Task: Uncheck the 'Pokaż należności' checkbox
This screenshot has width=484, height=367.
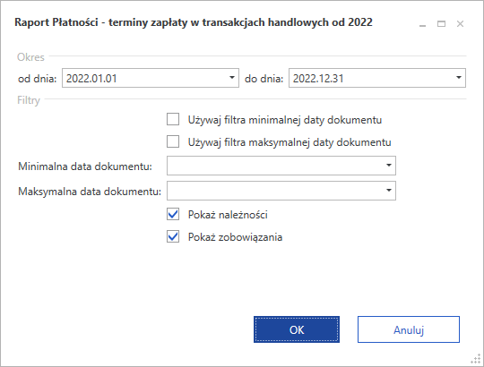Action: click(173, 214)
